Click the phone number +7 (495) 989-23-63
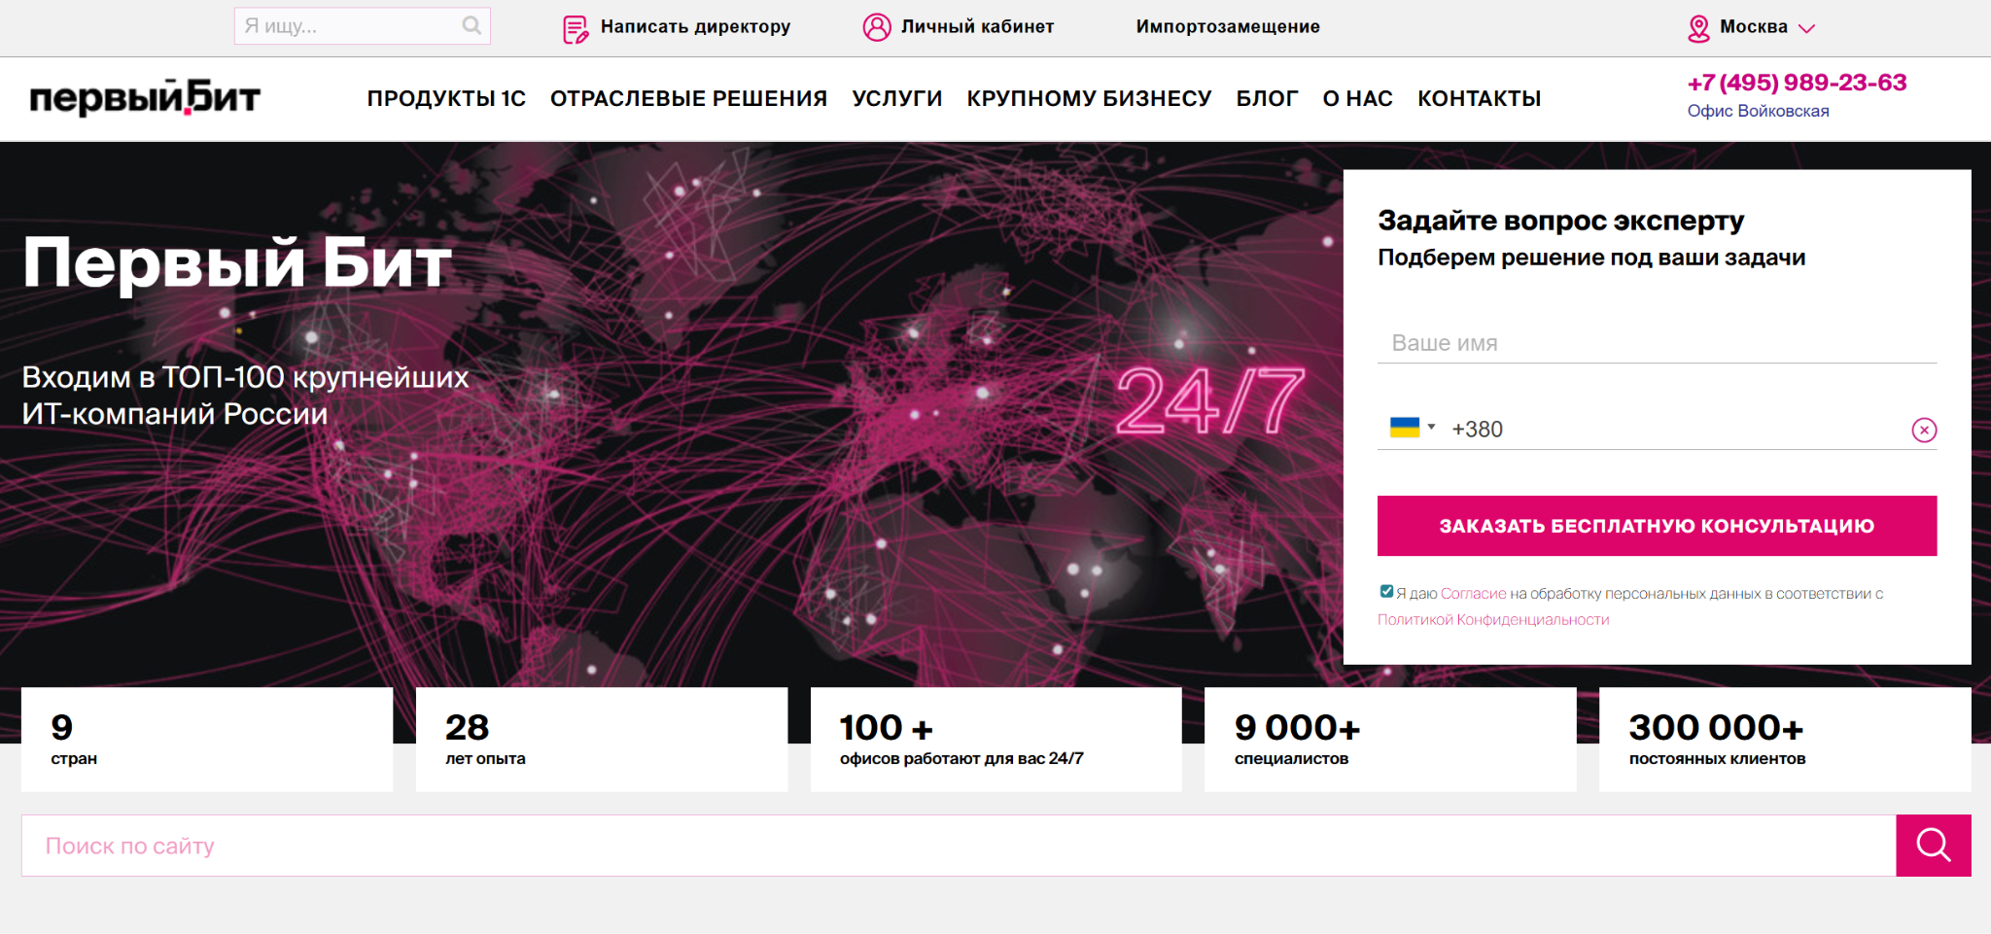 coord(1797,83)
